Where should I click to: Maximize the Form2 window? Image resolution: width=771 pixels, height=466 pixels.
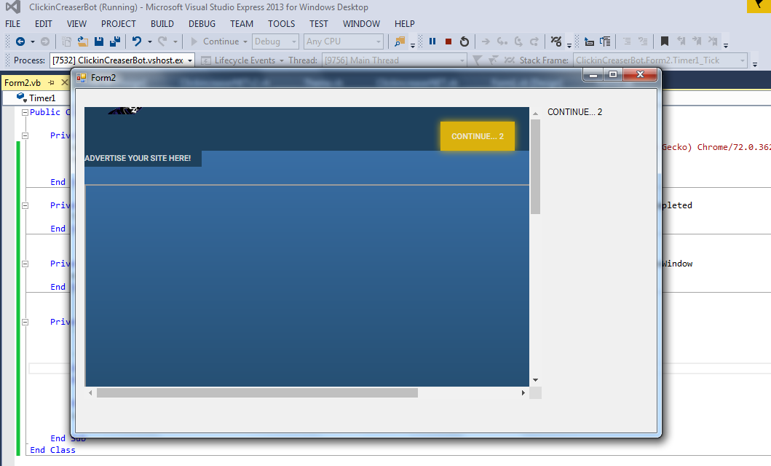click(613, 74)
